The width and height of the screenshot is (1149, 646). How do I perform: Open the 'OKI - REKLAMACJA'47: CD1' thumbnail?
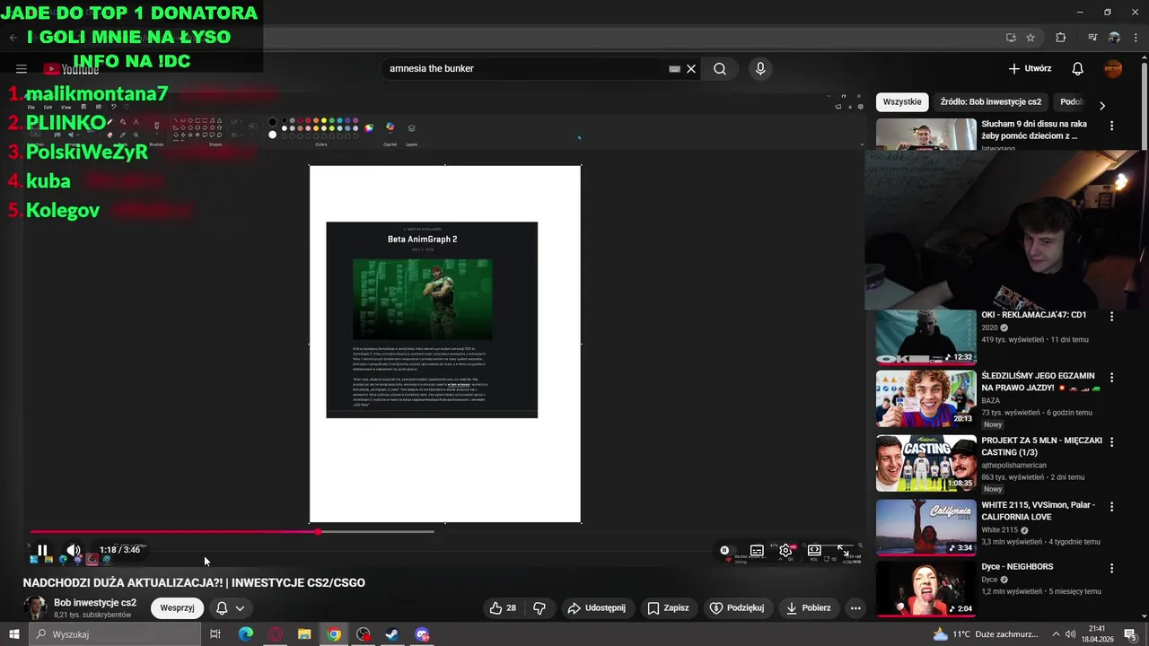click(926, 337)
